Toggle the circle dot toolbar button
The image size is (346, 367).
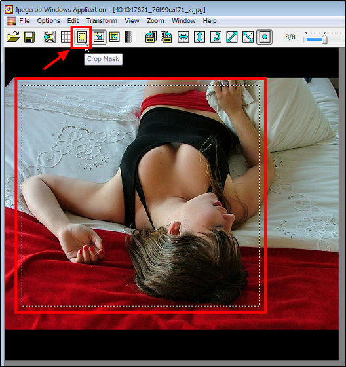point(265,37)
